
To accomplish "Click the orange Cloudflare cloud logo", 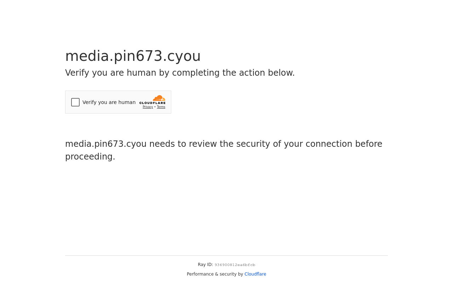I will coord(159,98).
